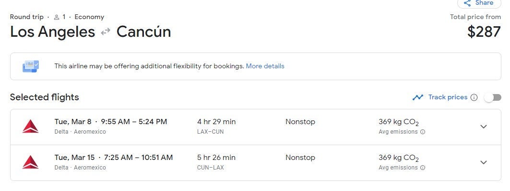Click the Track prices info icon

point(474,97)
